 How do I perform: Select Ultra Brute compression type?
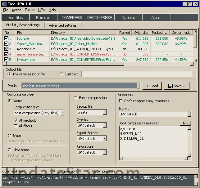point(9,150)
